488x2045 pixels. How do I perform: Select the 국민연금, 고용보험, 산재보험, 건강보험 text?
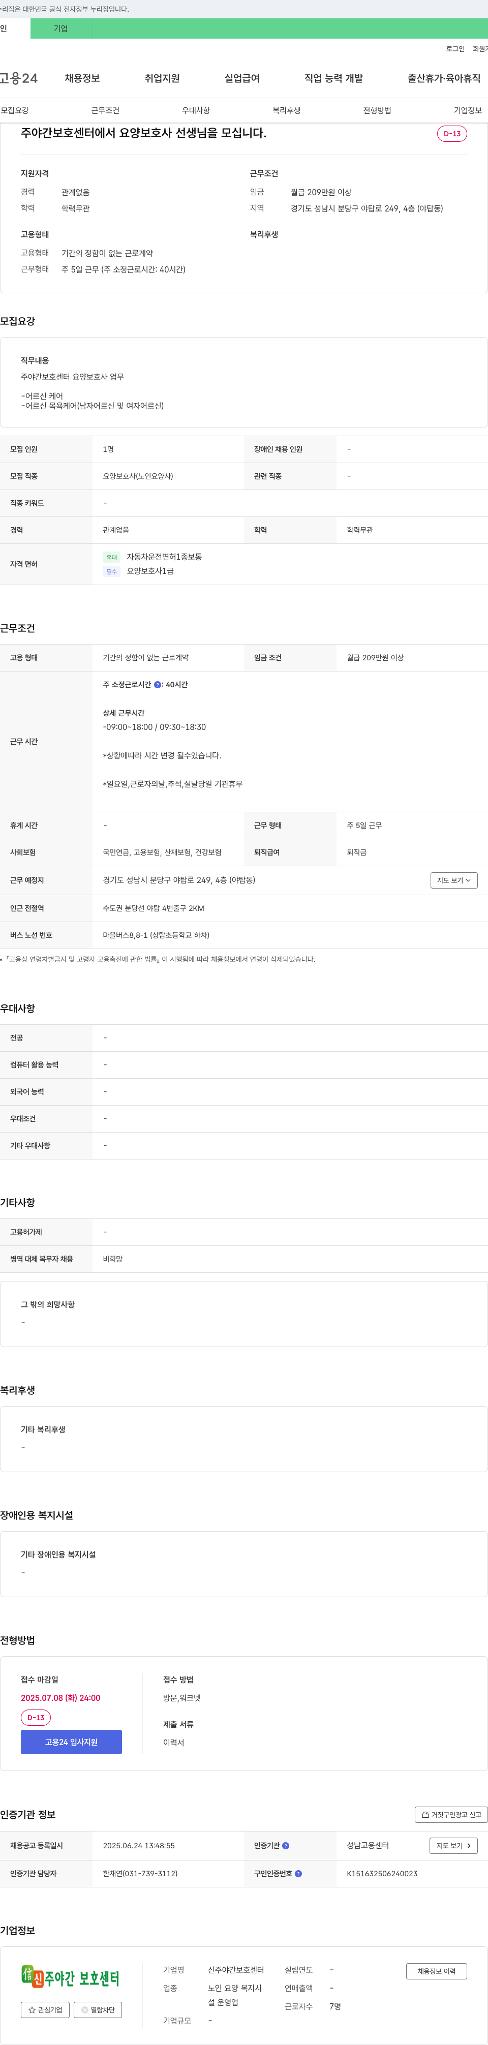162,852
